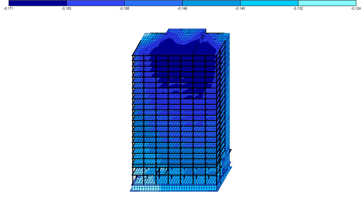The height and width of the screenshot is (198, 364).
Task: Select the -0.163 legend value label
Action: point(66,8)
